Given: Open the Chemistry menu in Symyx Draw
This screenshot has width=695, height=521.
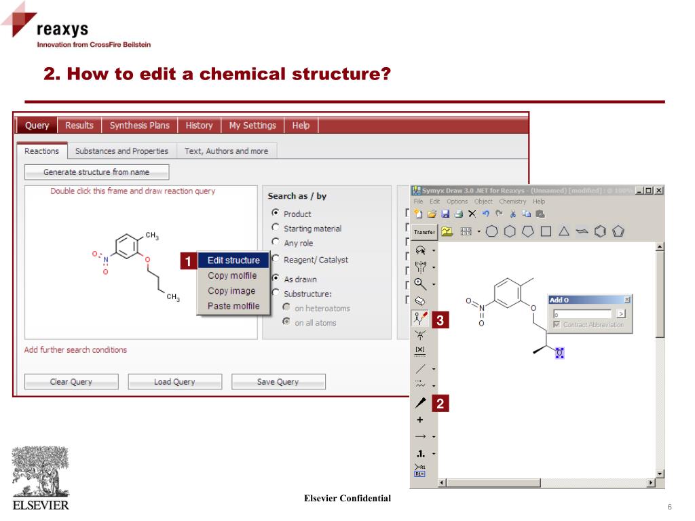Looking at the screenshot, I should point(512,201).
